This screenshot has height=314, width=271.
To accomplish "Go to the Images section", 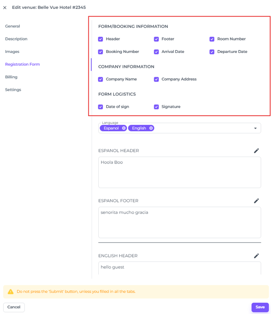I will 12,52.
